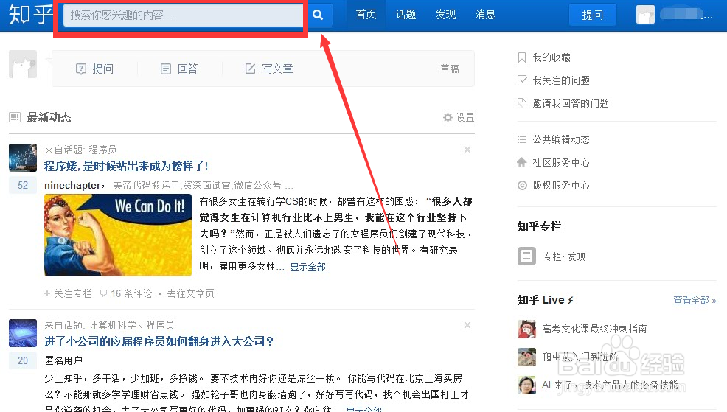Open article 程序媛, 是时候站出来成为榜样了!
Viewport: 727px width, 412px height.
(x=126, y=166)
